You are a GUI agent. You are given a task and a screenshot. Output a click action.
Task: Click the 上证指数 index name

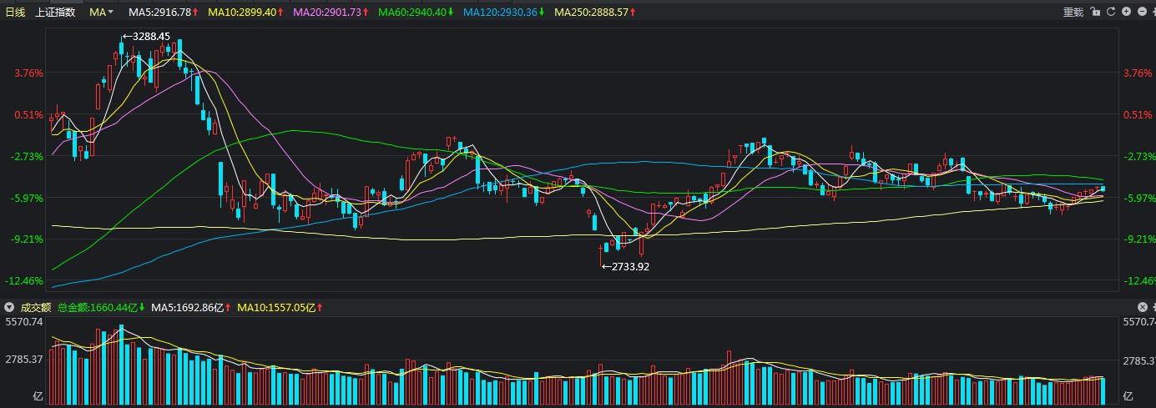(55, 13)
